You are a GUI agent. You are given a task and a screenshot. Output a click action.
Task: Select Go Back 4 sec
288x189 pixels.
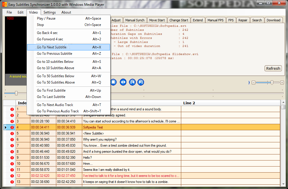pos(68,33)
